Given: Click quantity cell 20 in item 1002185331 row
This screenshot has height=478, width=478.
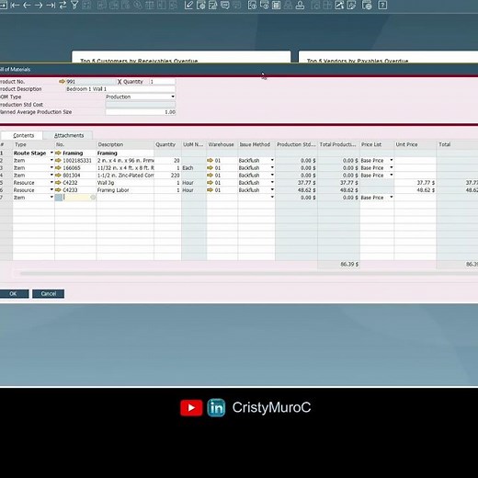Looking at the screenshot, I should click(x=167, y=161).
